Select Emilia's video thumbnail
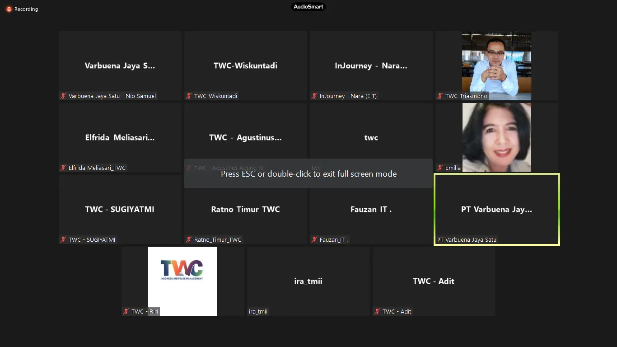The width and height of the screenshot is (617, 347). pos(496,137)
